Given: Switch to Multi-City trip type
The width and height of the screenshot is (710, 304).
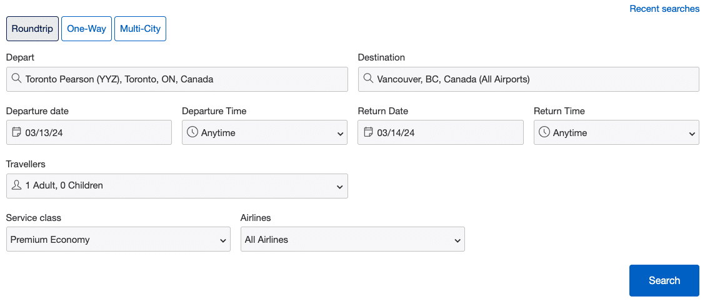Looking at the screenshot, I should coord(140,29).
